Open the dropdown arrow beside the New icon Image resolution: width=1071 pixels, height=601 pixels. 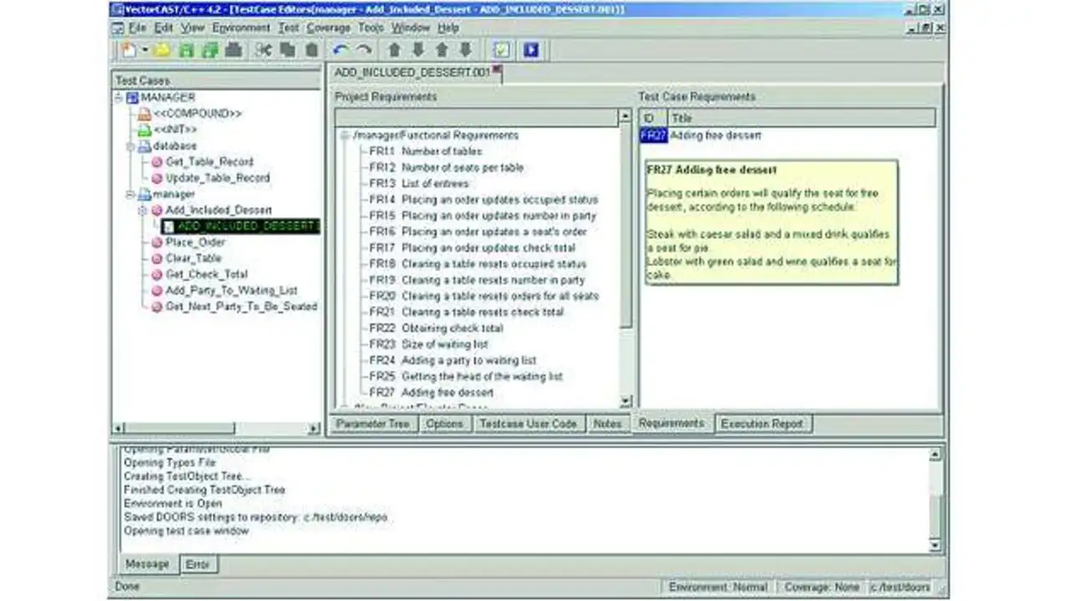(x=144, y=50)
